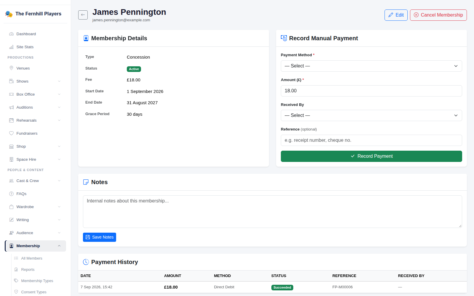Click the internal notes textarea
The width and height of the screenshot is (474, 296).
[272, 212]
